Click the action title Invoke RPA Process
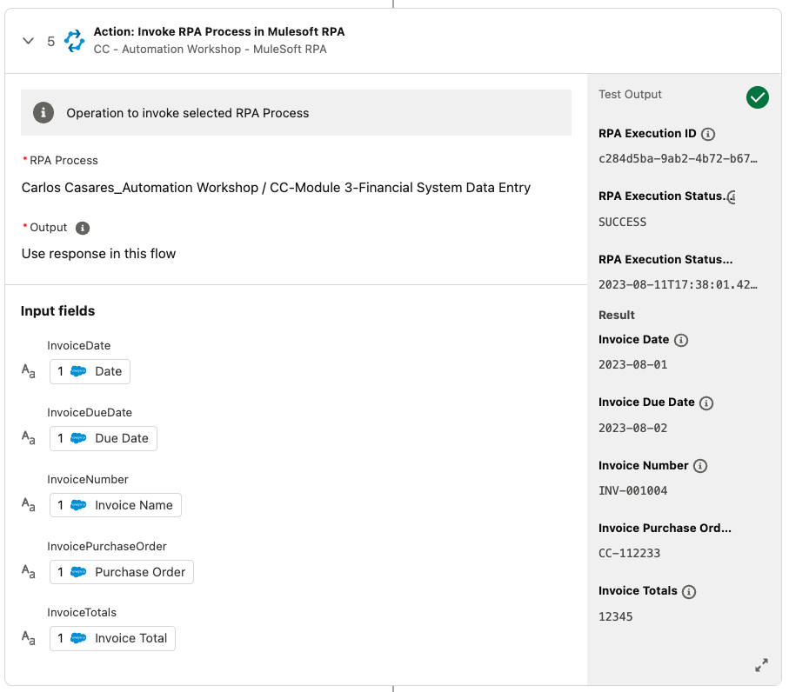 click(x=218, y=31)
